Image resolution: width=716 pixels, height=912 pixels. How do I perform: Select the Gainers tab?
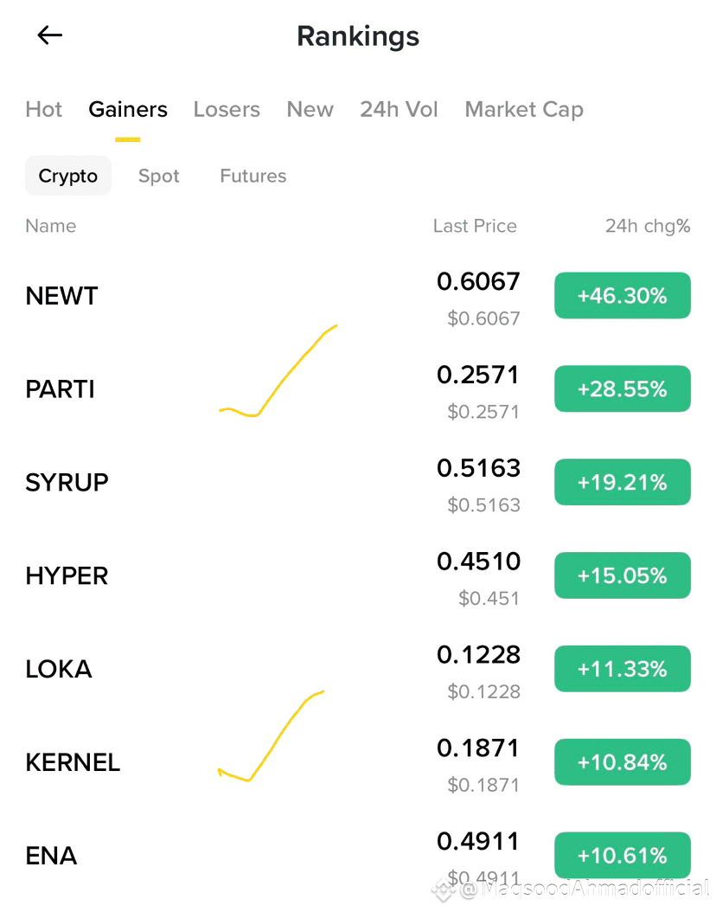pyautogui.click(x=128, y=109)
